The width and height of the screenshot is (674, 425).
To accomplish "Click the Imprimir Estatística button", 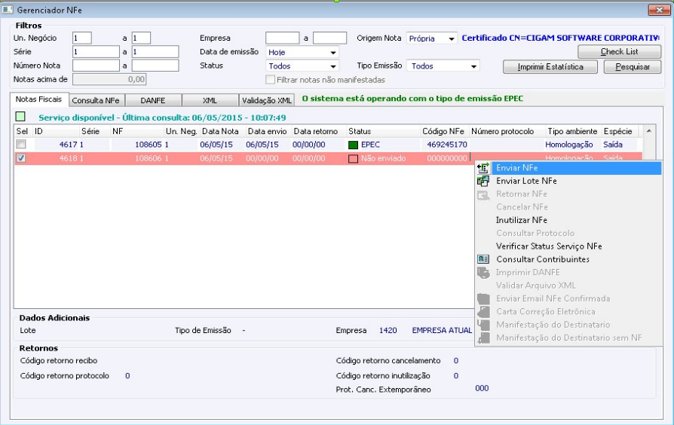I will click(x=550, y=66).
